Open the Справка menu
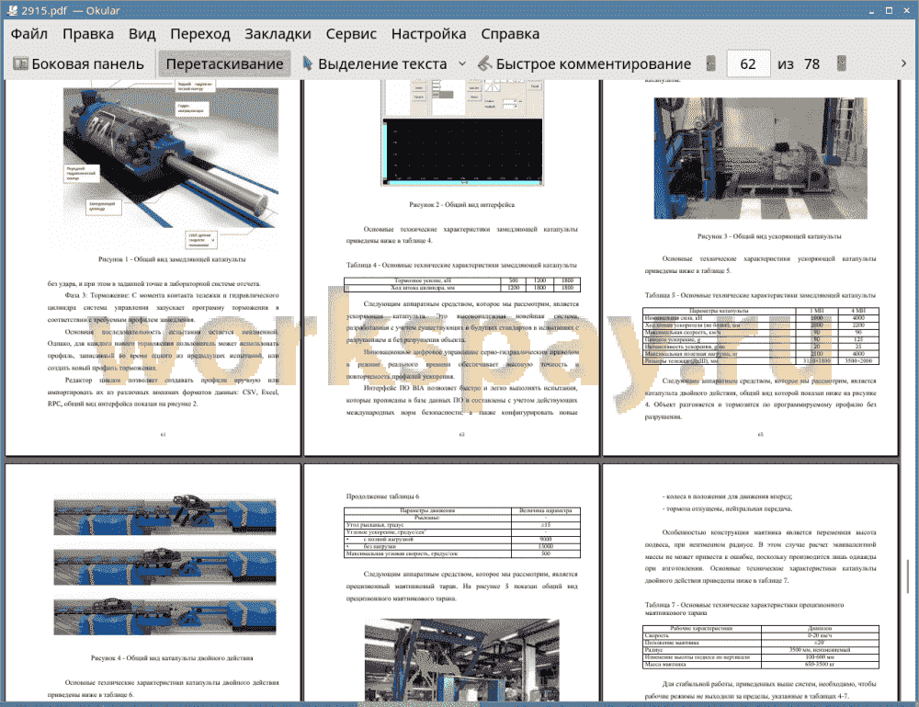The width and height of the screenshot is (919, 707). [x=510, y=34]
